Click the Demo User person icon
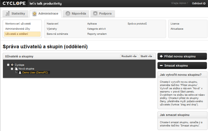Image resolution: width=208 pixels, height=131 pixels. click(x=20, y=73)
